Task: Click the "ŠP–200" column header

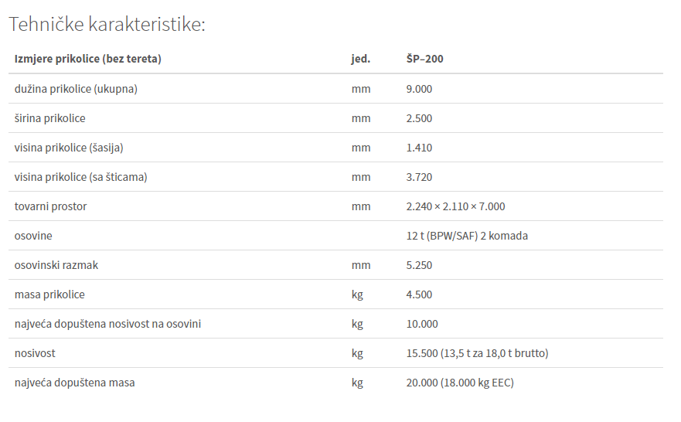Action: (424, 59)
